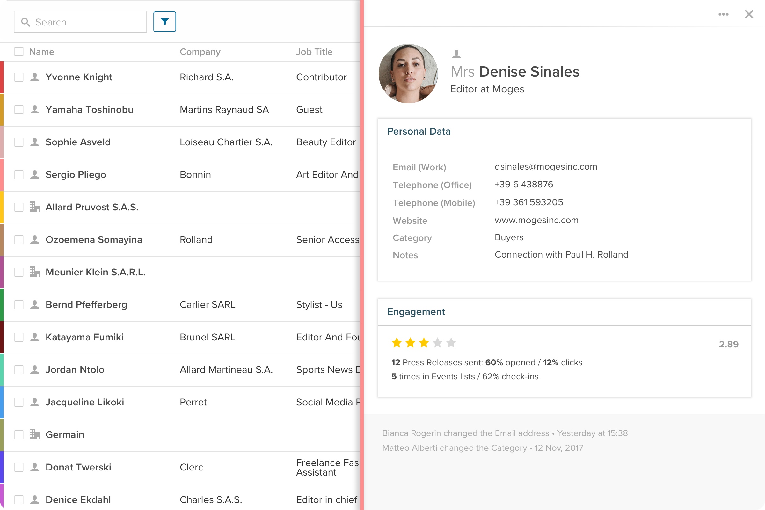Select the Sophie Asveld row name
Viewport: 765px width, 510px height.
point(78,142)
